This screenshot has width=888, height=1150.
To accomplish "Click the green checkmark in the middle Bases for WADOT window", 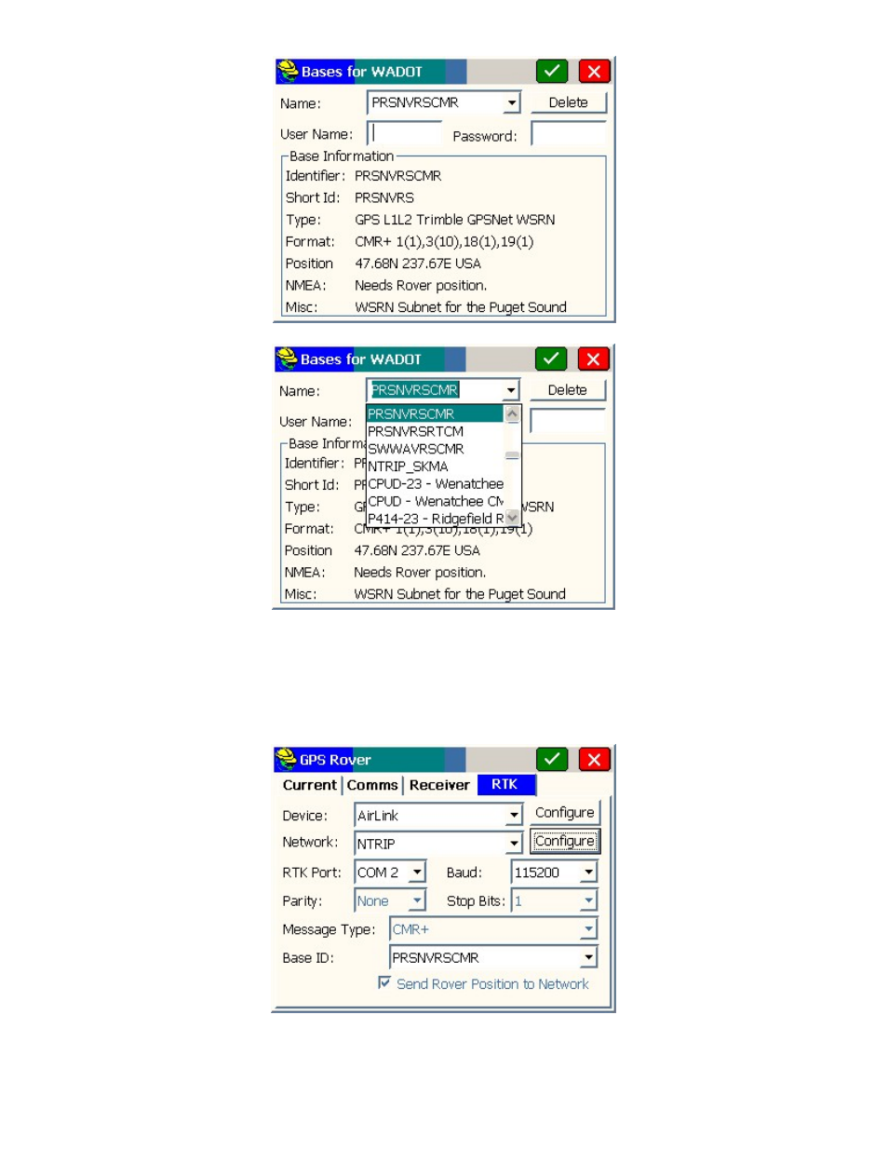I will (x=551, y=359).
